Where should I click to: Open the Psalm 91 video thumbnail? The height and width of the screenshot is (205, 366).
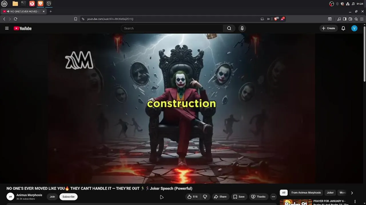[x=296, y=202]
